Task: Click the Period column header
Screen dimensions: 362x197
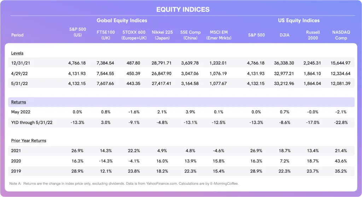Action: pyautogui.click(x=17, y=35)
